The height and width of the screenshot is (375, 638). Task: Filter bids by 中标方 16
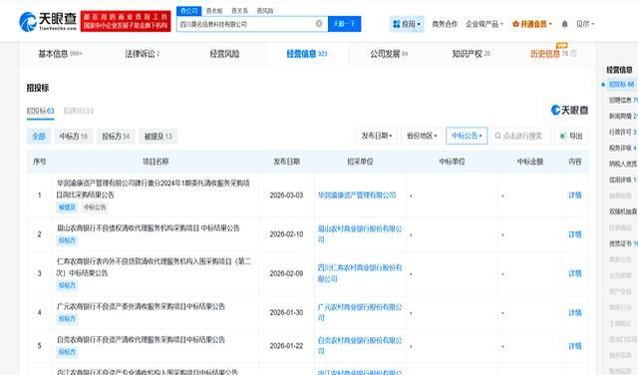(x=73, y=136)
